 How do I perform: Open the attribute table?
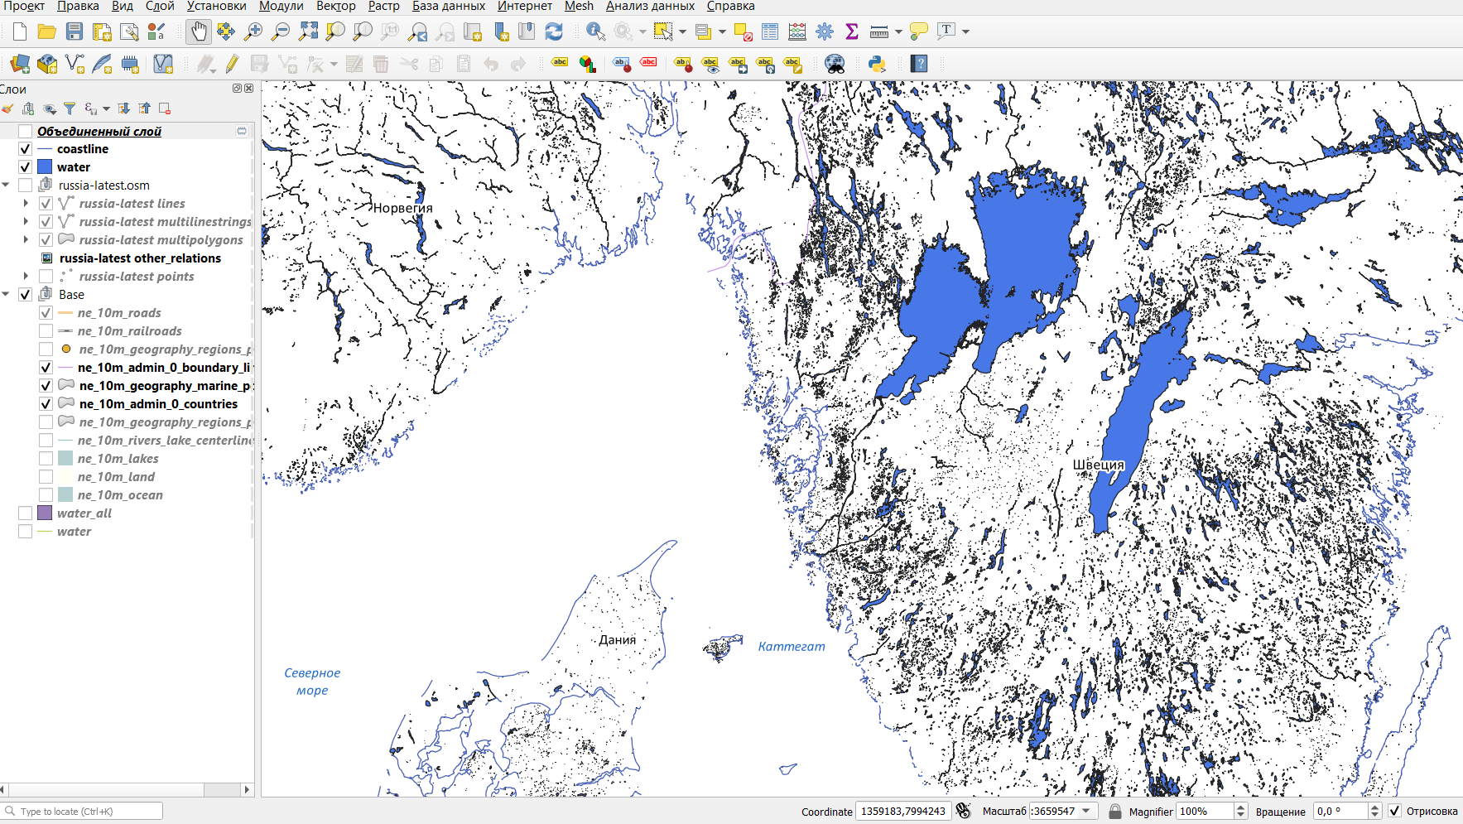coord(770,31)
